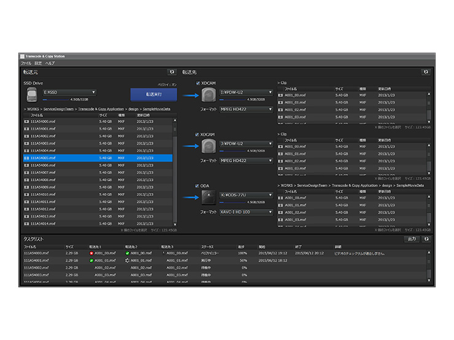Expand the XAVC-I HD 100 format dropdown
This screenshot has height=340, width=454.
pyautogui.click(x=246, y=212)
